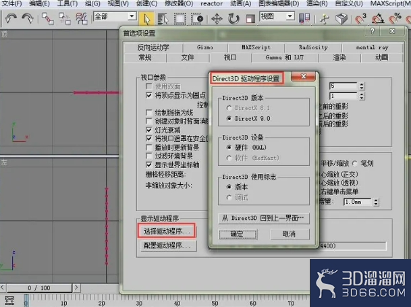Open the Radiosity preferences tab
The width and height of the screenshot is (411, 307).
pos(313,47)
